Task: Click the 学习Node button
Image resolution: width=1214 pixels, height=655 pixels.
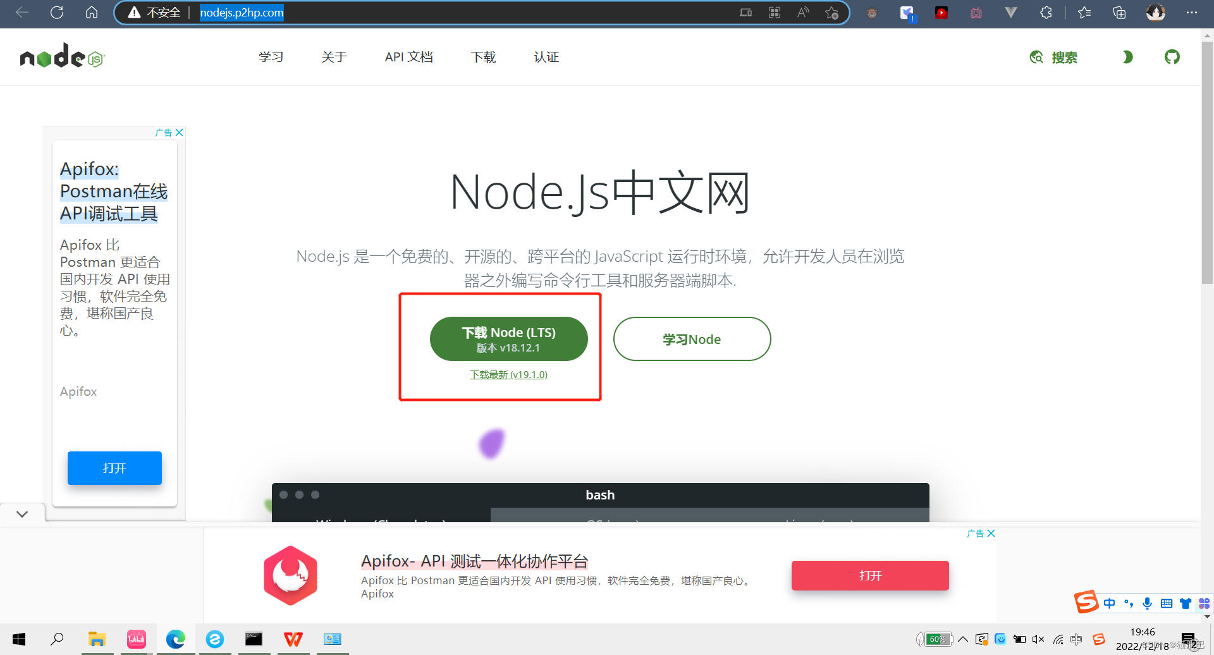Action: click(x=692, y=339)
